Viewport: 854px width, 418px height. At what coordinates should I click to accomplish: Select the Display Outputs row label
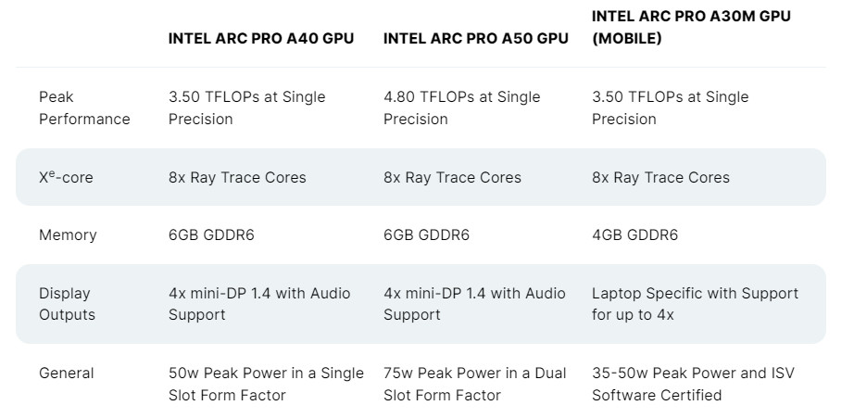(67, 304)
